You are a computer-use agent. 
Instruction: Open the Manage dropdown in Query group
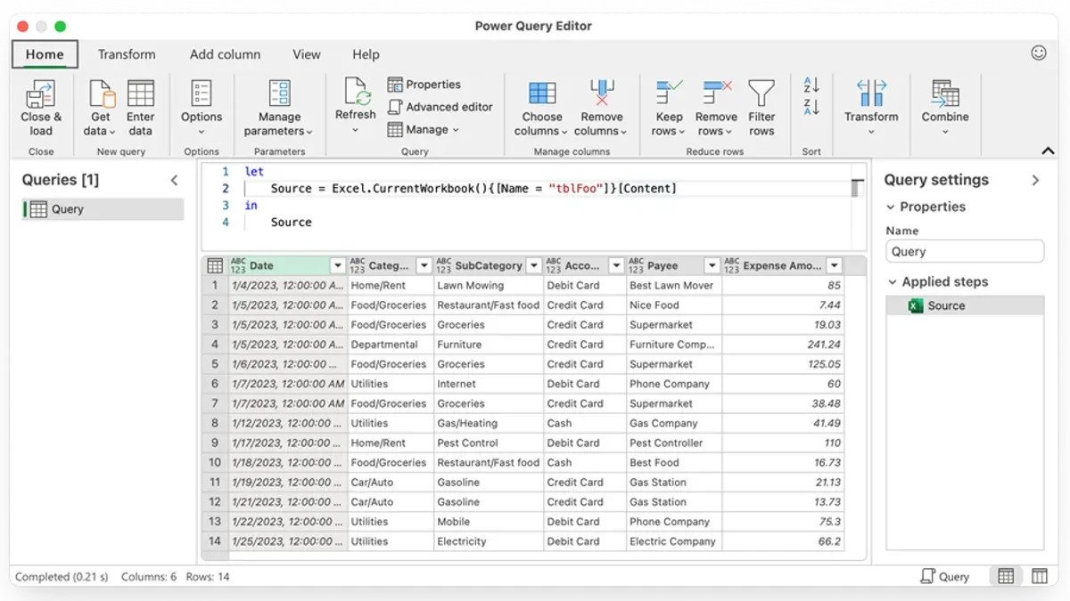pyautogui.click(x=424, y=129)
